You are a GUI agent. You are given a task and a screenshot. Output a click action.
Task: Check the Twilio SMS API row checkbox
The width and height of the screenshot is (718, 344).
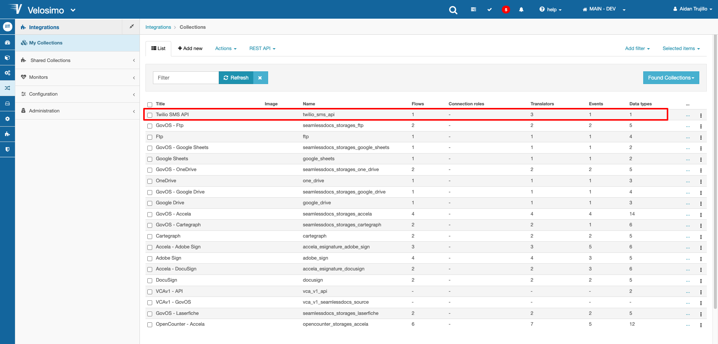click(150, 115)
